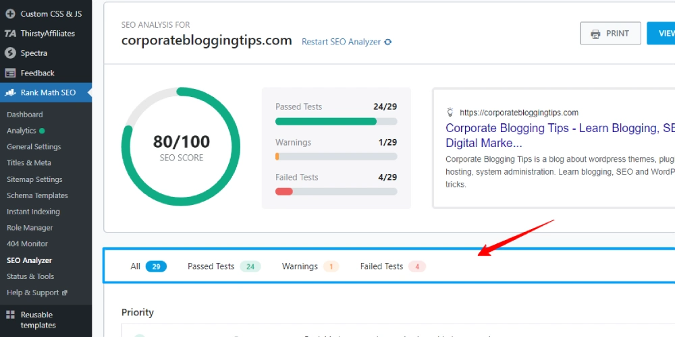Click the 24/29 passed count
Viewport: 675px width, 337px height.
(385, 107)
